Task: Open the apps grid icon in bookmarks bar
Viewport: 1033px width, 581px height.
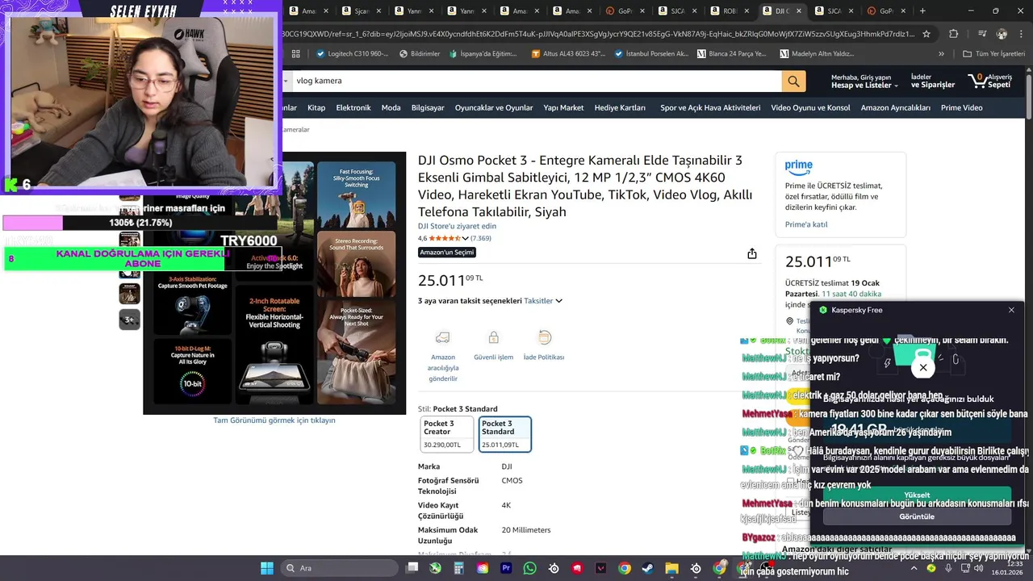Action: (x=296, y=54)
